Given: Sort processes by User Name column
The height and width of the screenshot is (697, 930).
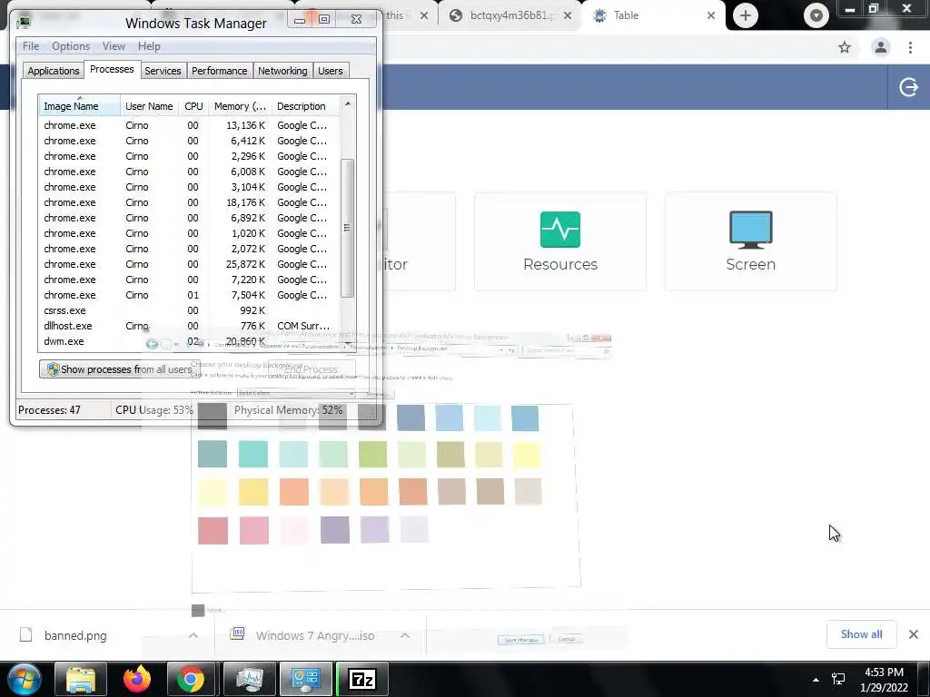Looking at the screenshot, I should (x=149, y=106).
